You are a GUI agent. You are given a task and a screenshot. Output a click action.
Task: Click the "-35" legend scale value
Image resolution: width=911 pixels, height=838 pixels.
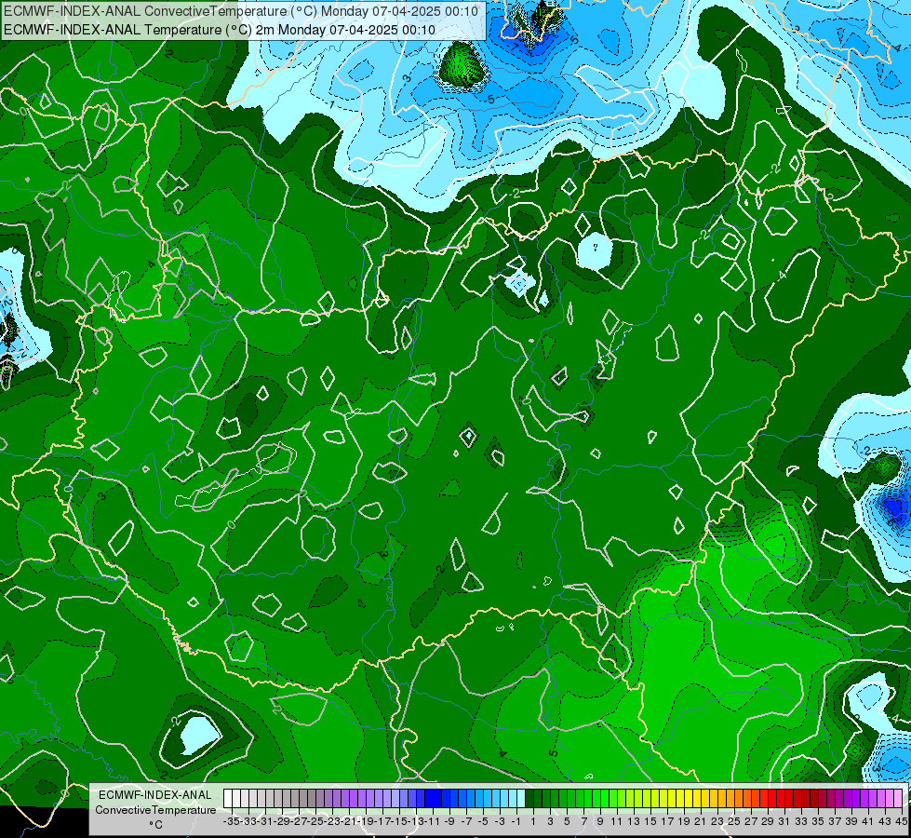pos(231,821)
